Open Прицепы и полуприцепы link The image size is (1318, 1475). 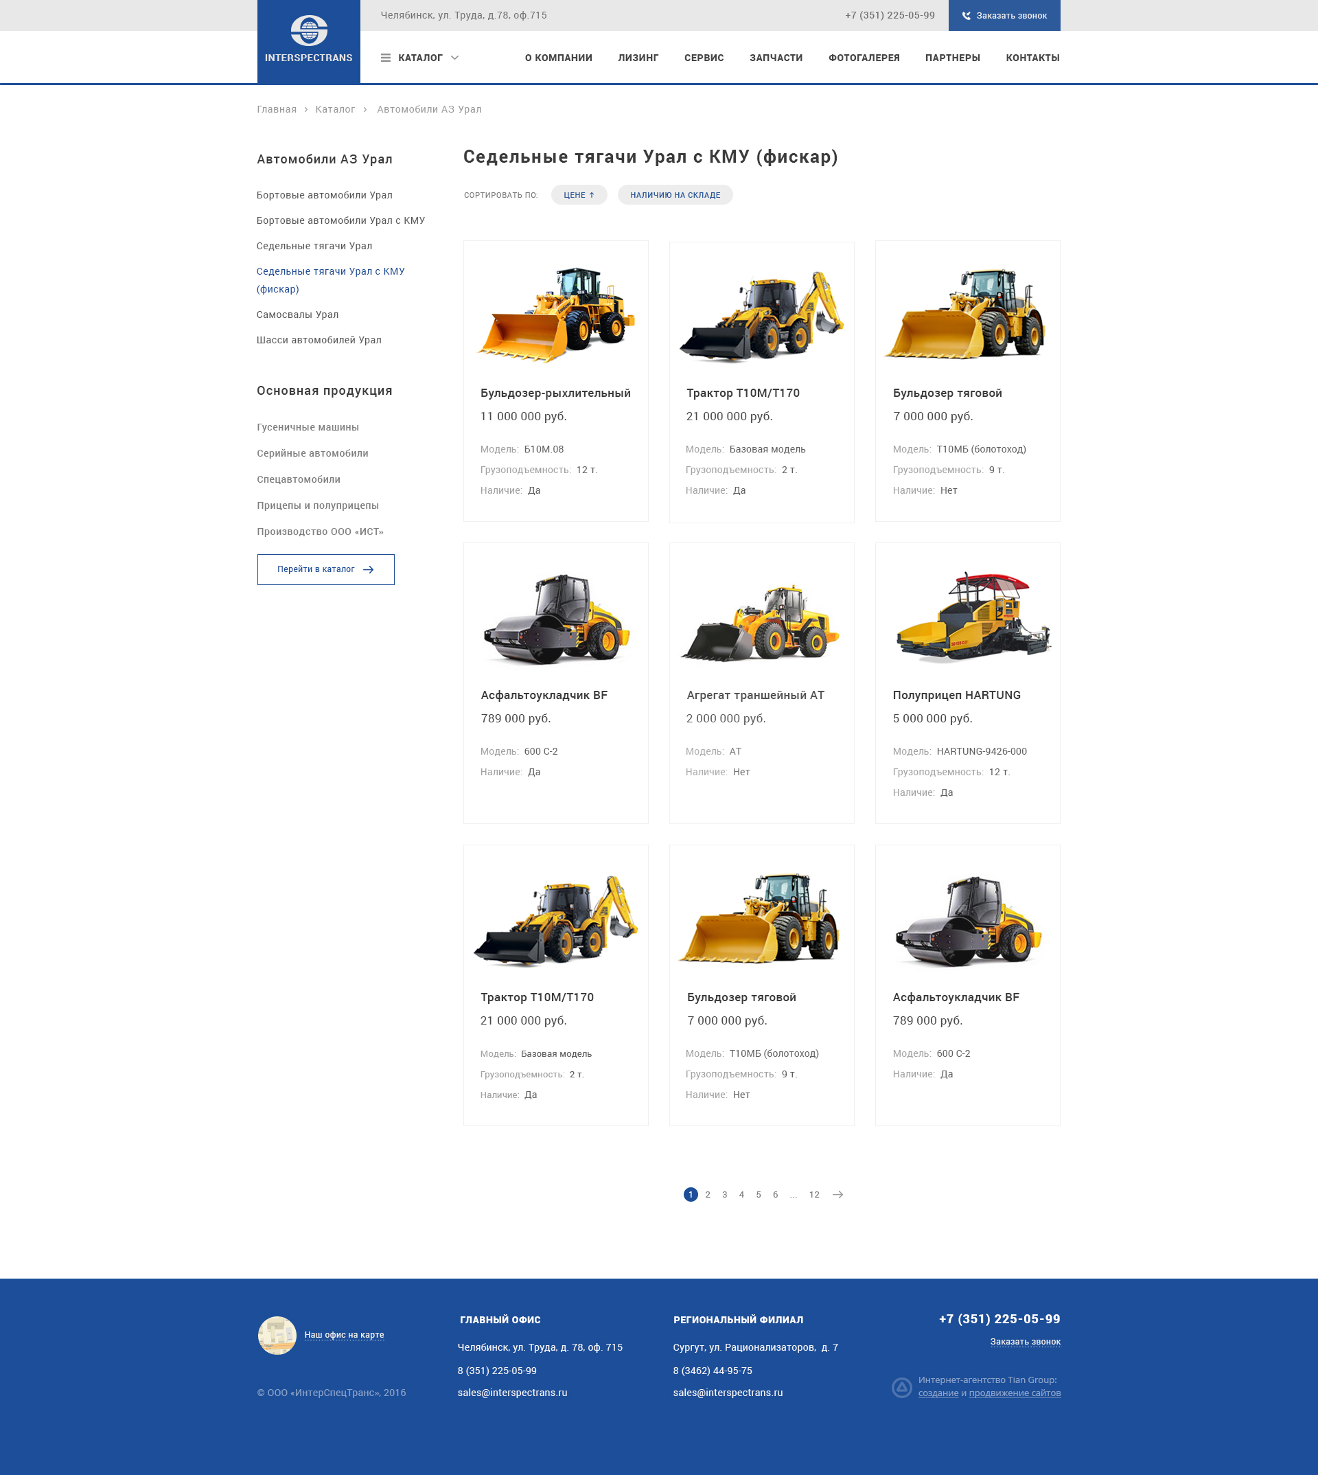point(318,505)
